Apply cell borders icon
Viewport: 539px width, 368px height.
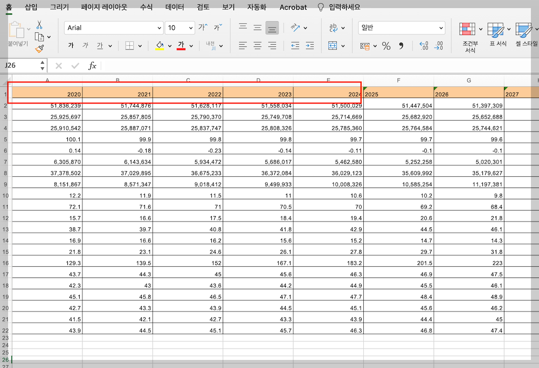(x=129, y=45)
